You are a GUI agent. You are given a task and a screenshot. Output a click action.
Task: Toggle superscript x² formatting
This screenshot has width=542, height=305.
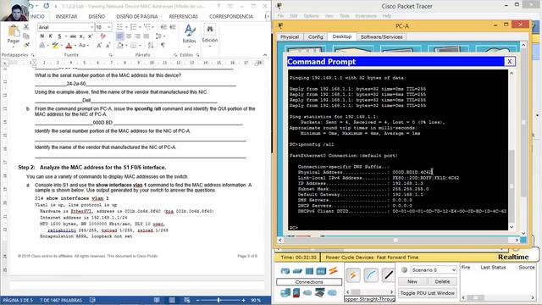(x=91, y=36)
